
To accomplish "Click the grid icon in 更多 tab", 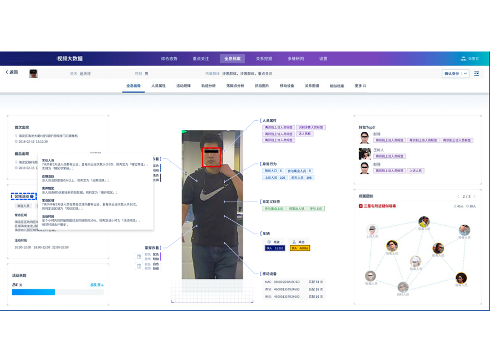I will [364, 86].
